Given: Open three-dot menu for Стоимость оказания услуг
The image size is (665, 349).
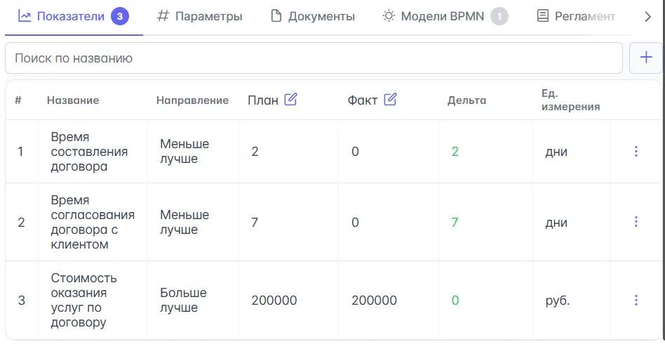Looking at the screenshot, I should [x=636, y=300].
